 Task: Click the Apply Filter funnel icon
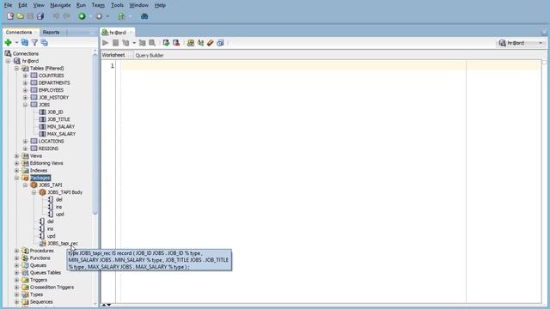pos(34,43)
